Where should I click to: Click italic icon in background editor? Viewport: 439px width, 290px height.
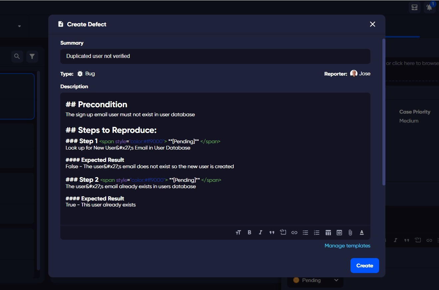coord(395,240)
